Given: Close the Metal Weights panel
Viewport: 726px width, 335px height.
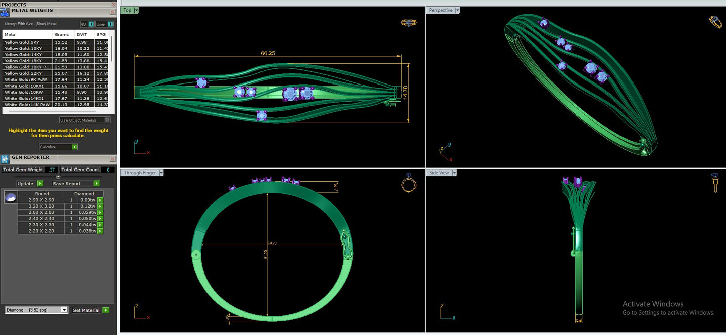Looking at the screenshot, I should 112,12.
